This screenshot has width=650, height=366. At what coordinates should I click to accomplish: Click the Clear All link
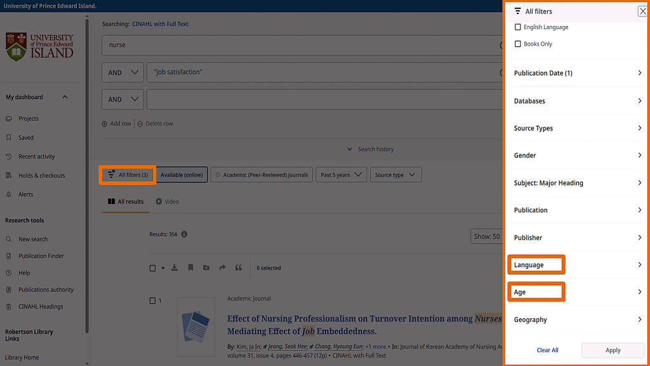point(547,350)
